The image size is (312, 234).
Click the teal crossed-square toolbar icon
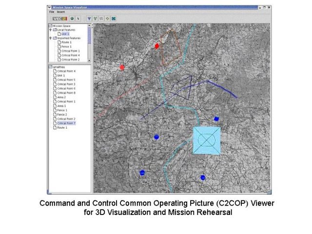point(113,19)
